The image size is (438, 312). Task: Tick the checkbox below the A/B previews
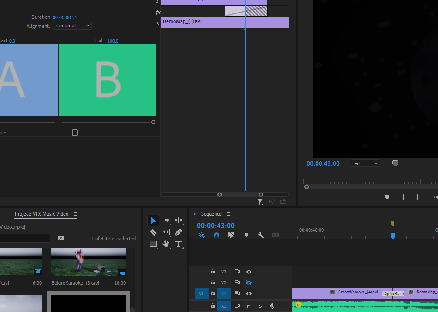pos(75,133)
